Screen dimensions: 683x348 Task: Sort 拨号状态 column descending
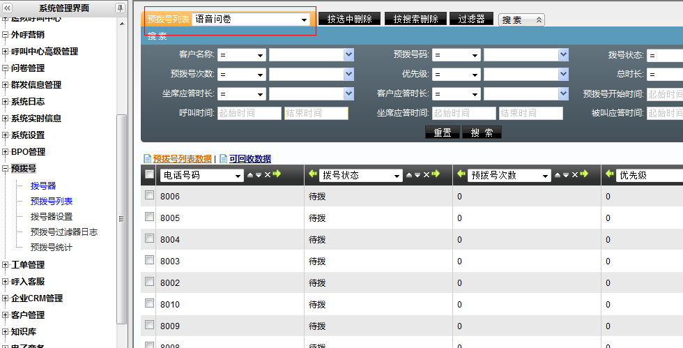tap(417, 175)
